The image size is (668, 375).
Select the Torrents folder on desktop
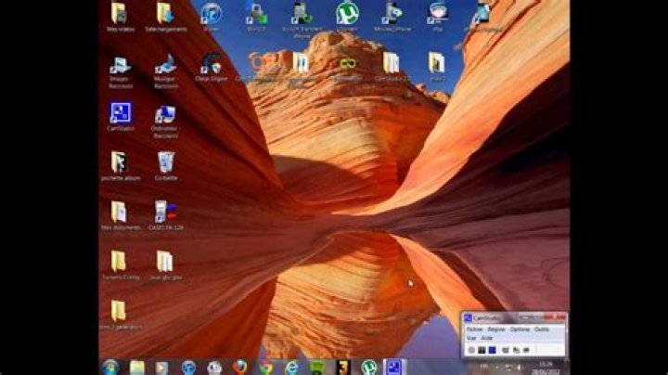(x=121, y=265)
